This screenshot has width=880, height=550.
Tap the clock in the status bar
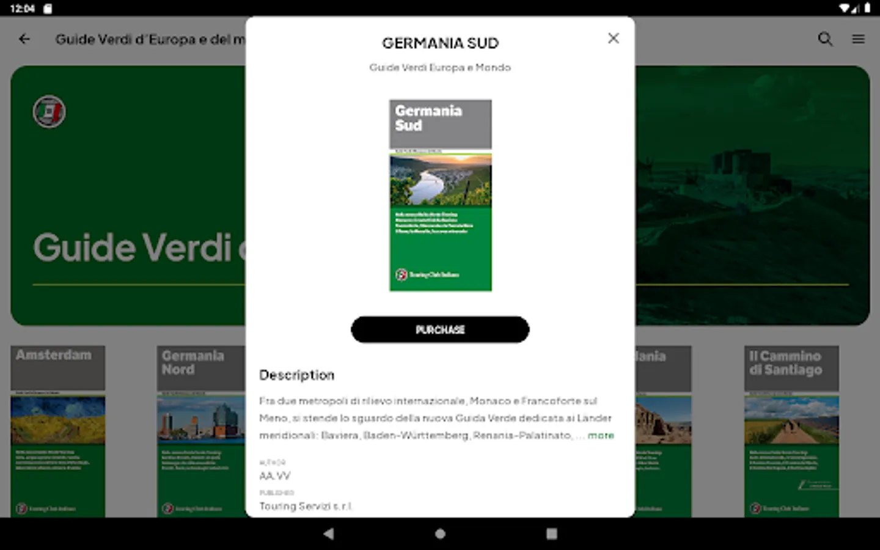point(23,9)
